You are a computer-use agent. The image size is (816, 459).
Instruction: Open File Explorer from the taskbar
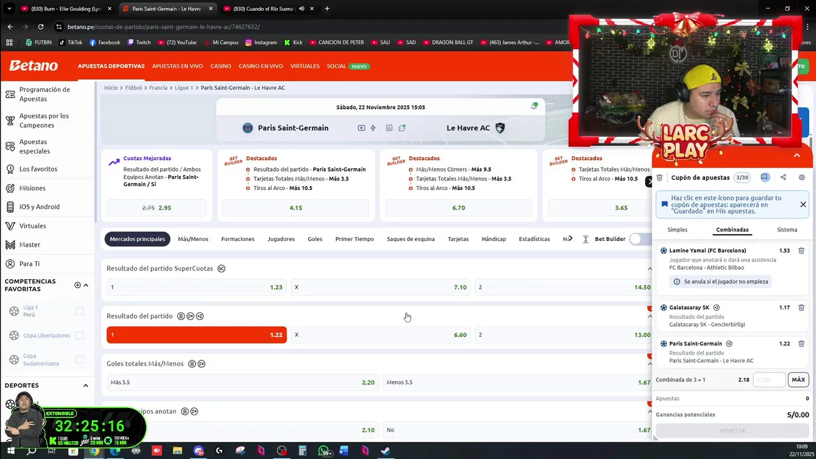(x=177, y=451)
